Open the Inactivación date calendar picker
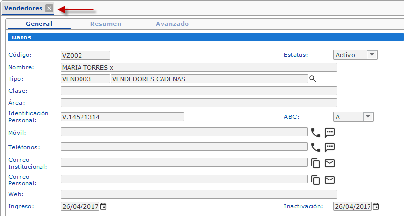404x216 pixels. click(376, 206)
